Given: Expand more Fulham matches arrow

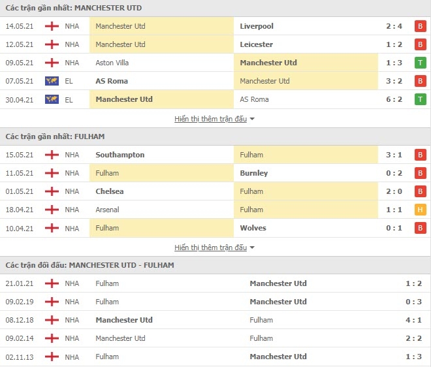Looking at the screenshot, I should click(x=252, y=247).
